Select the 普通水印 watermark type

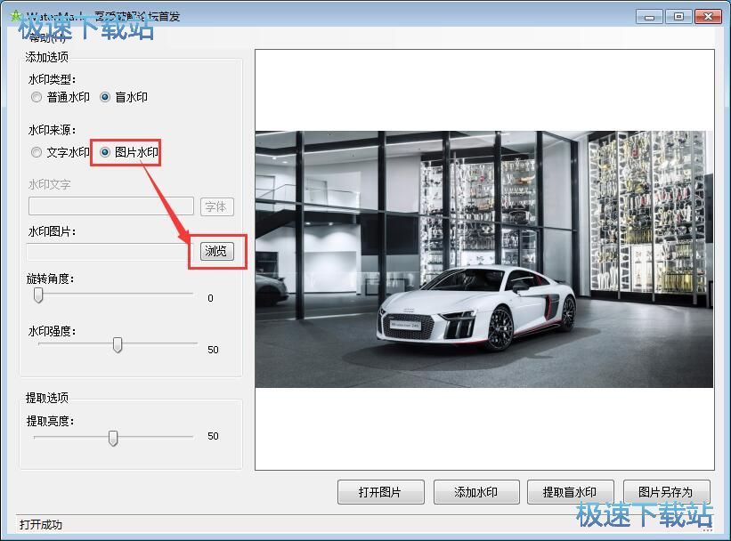point(37,97)
